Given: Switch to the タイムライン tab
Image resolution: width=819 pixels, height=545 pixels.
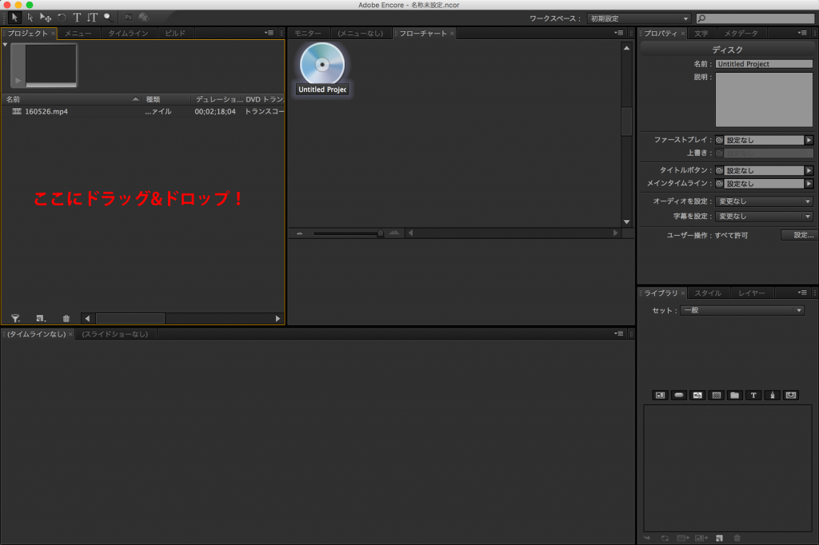Looking at the screenshot, I should click(128, 34).
